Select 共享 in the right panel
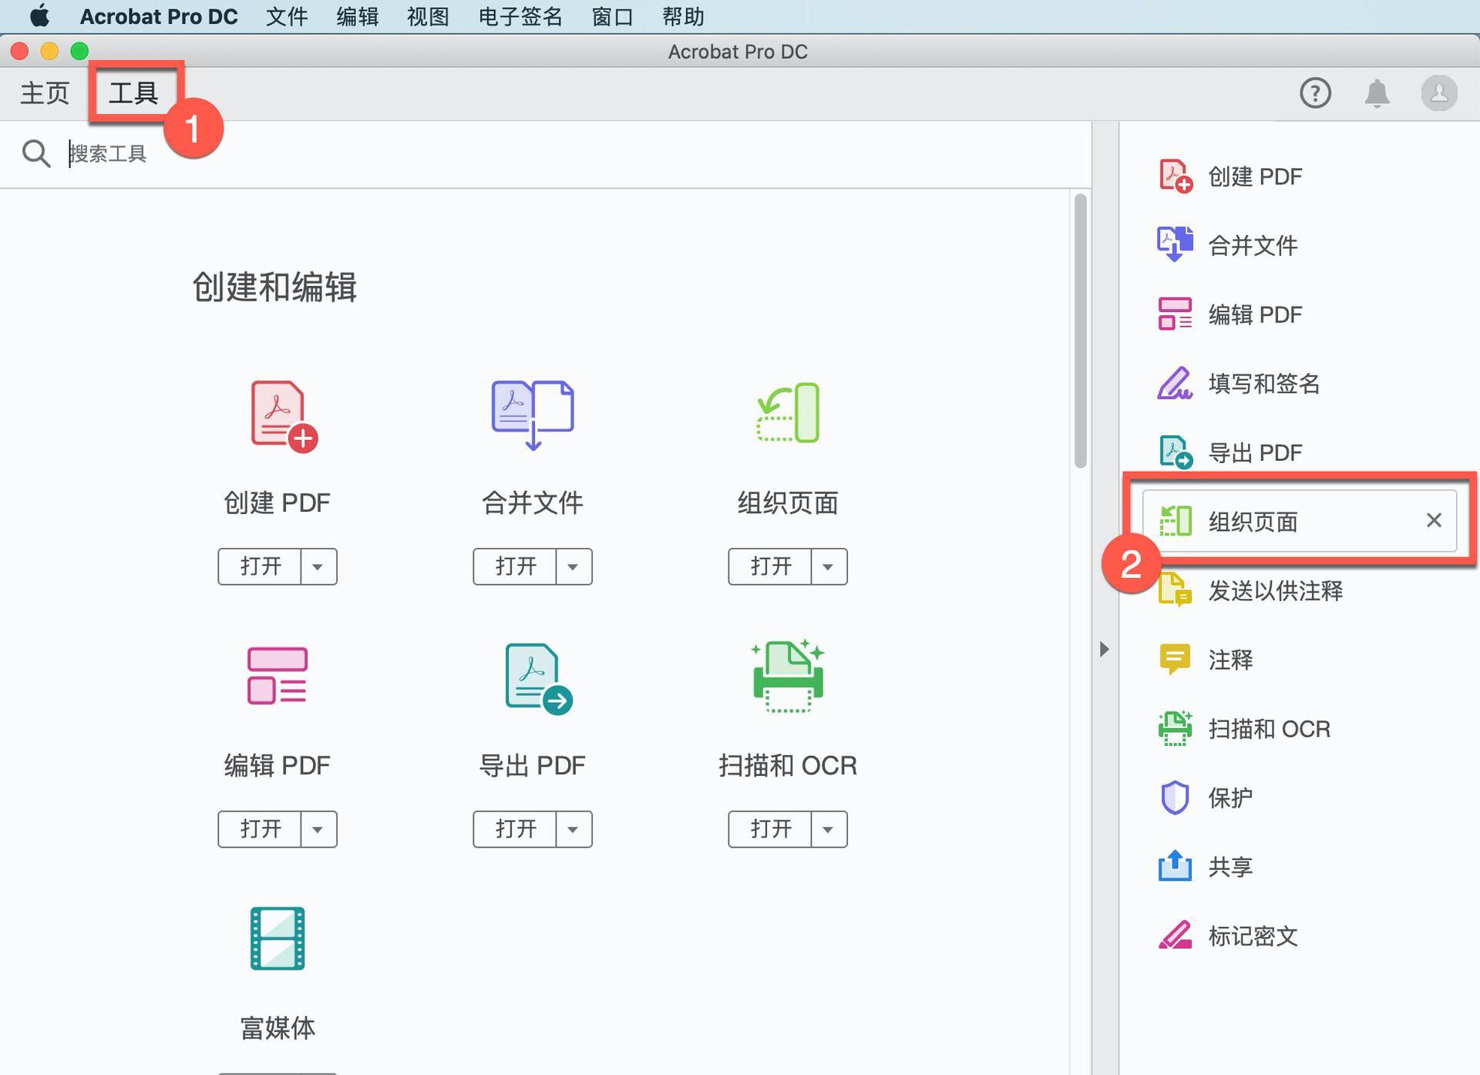Screen dimensions: 1480x1075 [1230, 866]
